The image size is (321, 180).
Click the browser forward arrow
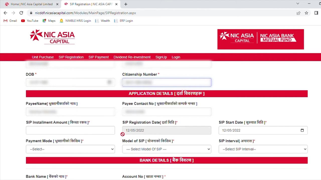point(13,13)
